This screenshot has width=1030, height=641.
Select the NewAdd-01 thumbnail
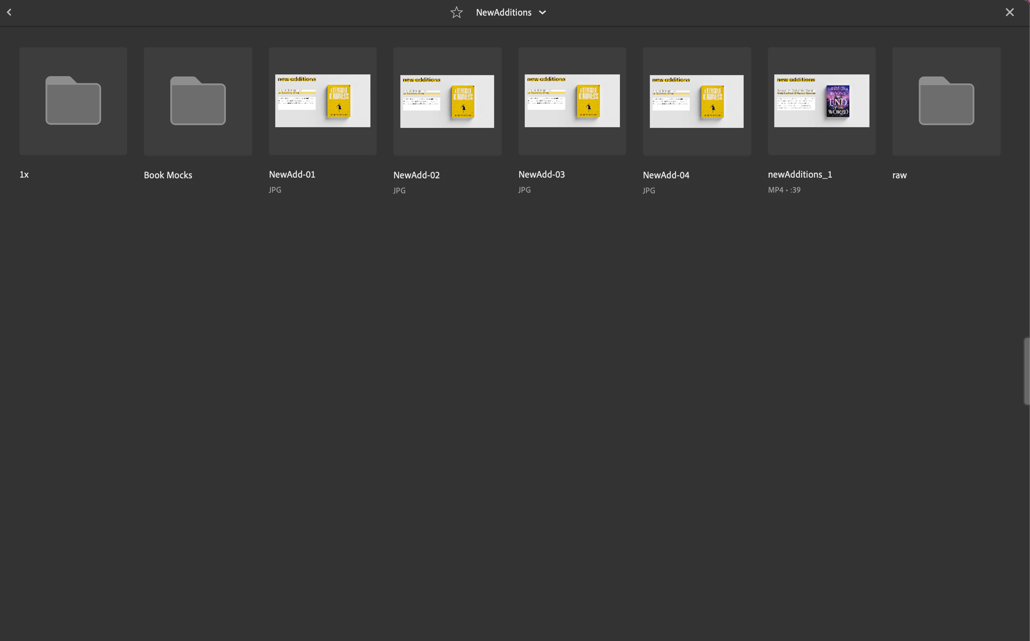322,101
